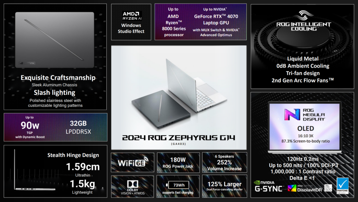Viewport: 358px width, 202px height.
Task: Click 'Sleek Aluminum Chassis' text
Action: coord(54,85)
